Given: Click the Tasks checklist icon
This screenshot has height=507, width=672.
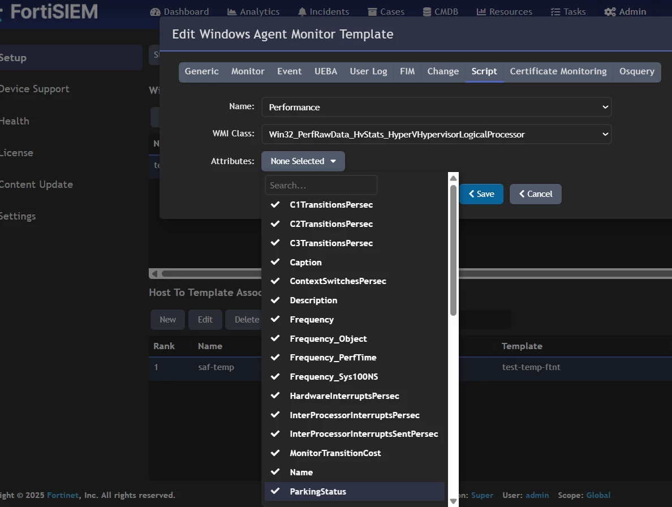Looking at the screenshot, I should click(555, 12).
